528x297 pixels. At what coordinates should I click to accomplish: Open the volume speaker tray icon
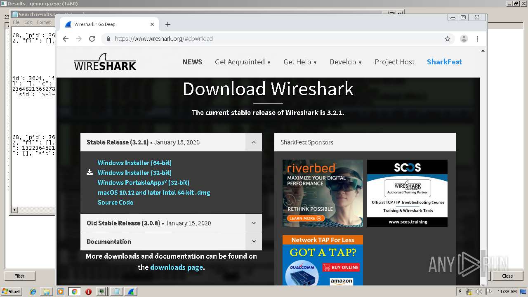479,292
